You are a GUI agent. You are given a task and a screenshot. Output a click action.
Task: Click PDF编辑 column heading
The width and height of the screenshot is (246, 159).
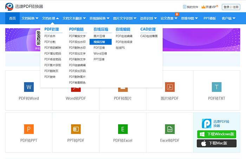pyautogui.click(x=76, y=29)
